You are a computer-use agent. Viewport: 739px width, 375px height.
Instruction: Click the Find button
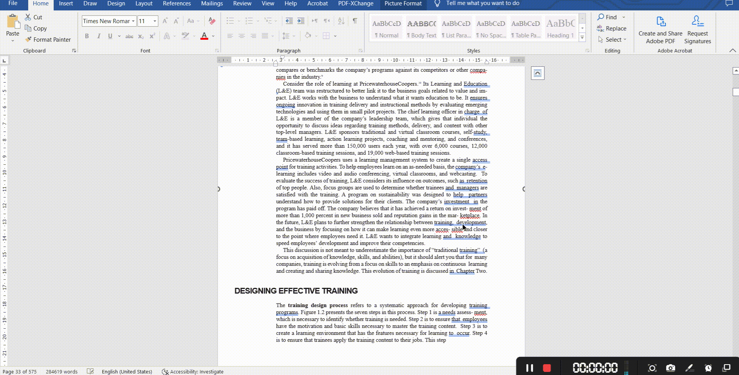tap(607, 17)
